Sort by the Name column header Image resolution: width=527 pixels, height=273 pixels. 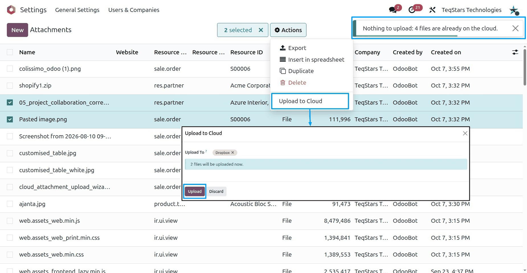27,52
